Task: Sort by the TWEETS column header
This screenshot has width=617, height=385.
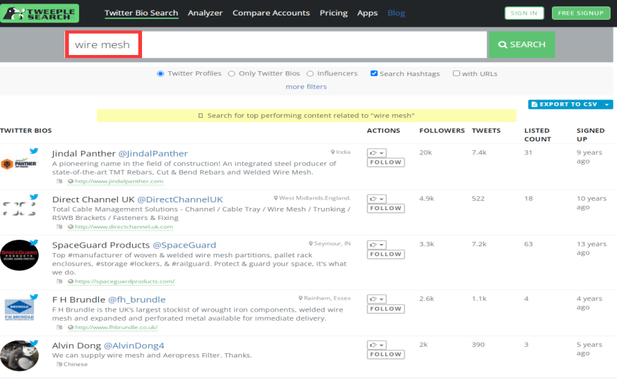Action: tap(486, 130)
